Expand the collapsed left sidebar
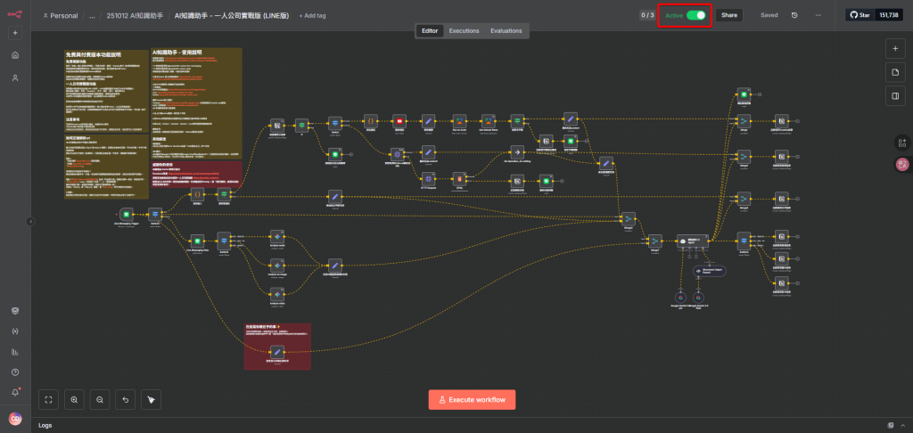The width and height of the screenshot is (913, 433). [30, 221]
